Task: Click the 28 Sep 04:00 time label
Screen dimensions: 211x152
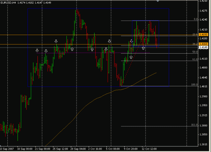Action: (x=78, y=149)
